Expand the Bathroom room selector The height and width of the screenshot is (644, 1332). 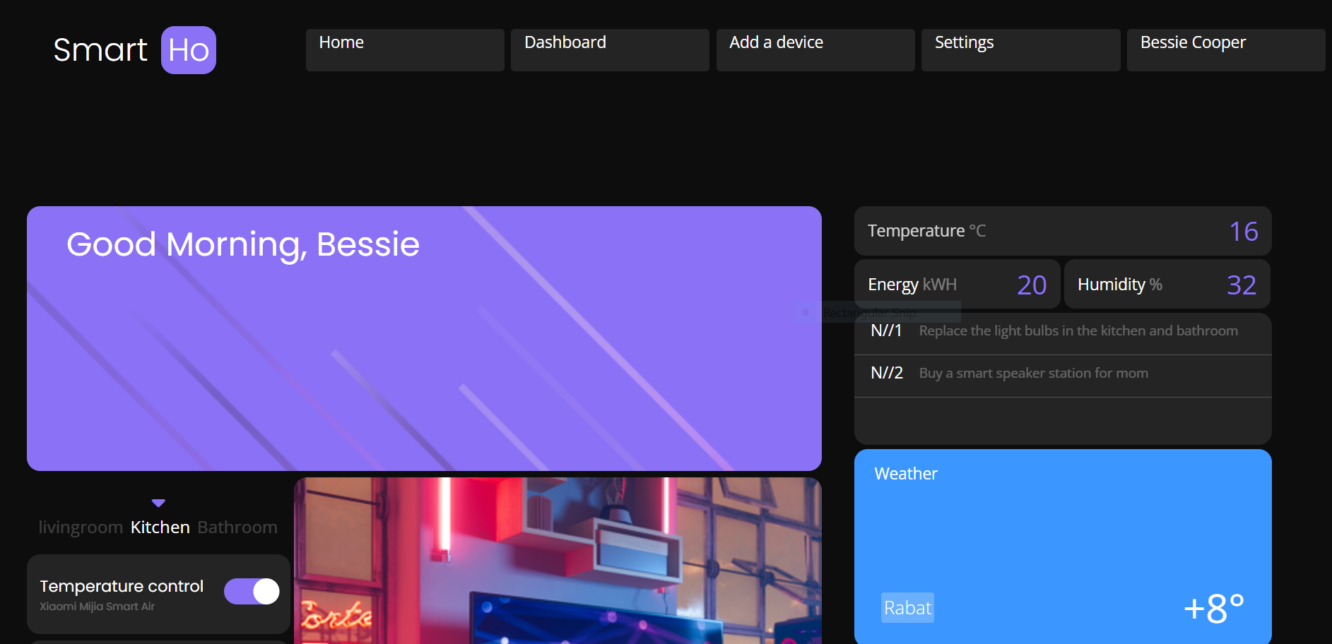(x=237, y=527)
